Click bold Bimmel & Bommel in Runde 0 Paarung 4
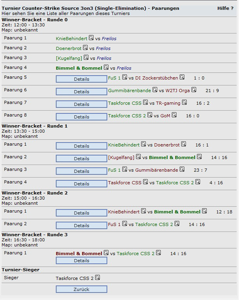This screenshot has height=300, width=239. click(79, 68)
